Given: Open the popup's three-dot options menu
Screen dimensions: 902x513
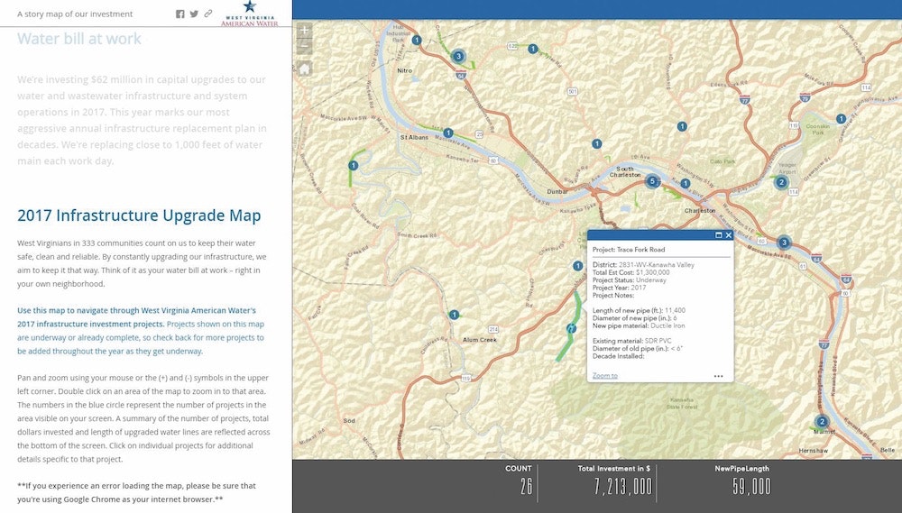Looking at the screenshot, I should [x=719, y=376].
